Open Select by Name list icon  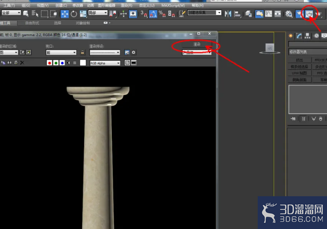pos(35,14)
